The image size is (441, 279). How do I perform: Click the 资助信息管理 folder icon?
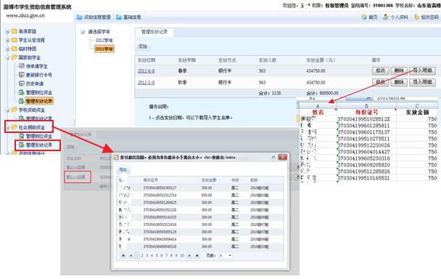80,17
